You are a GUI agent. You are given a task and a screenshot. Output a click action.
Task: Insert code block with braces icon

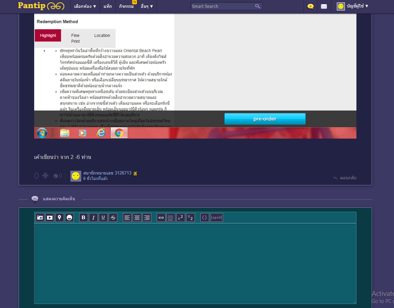(204, 218)
